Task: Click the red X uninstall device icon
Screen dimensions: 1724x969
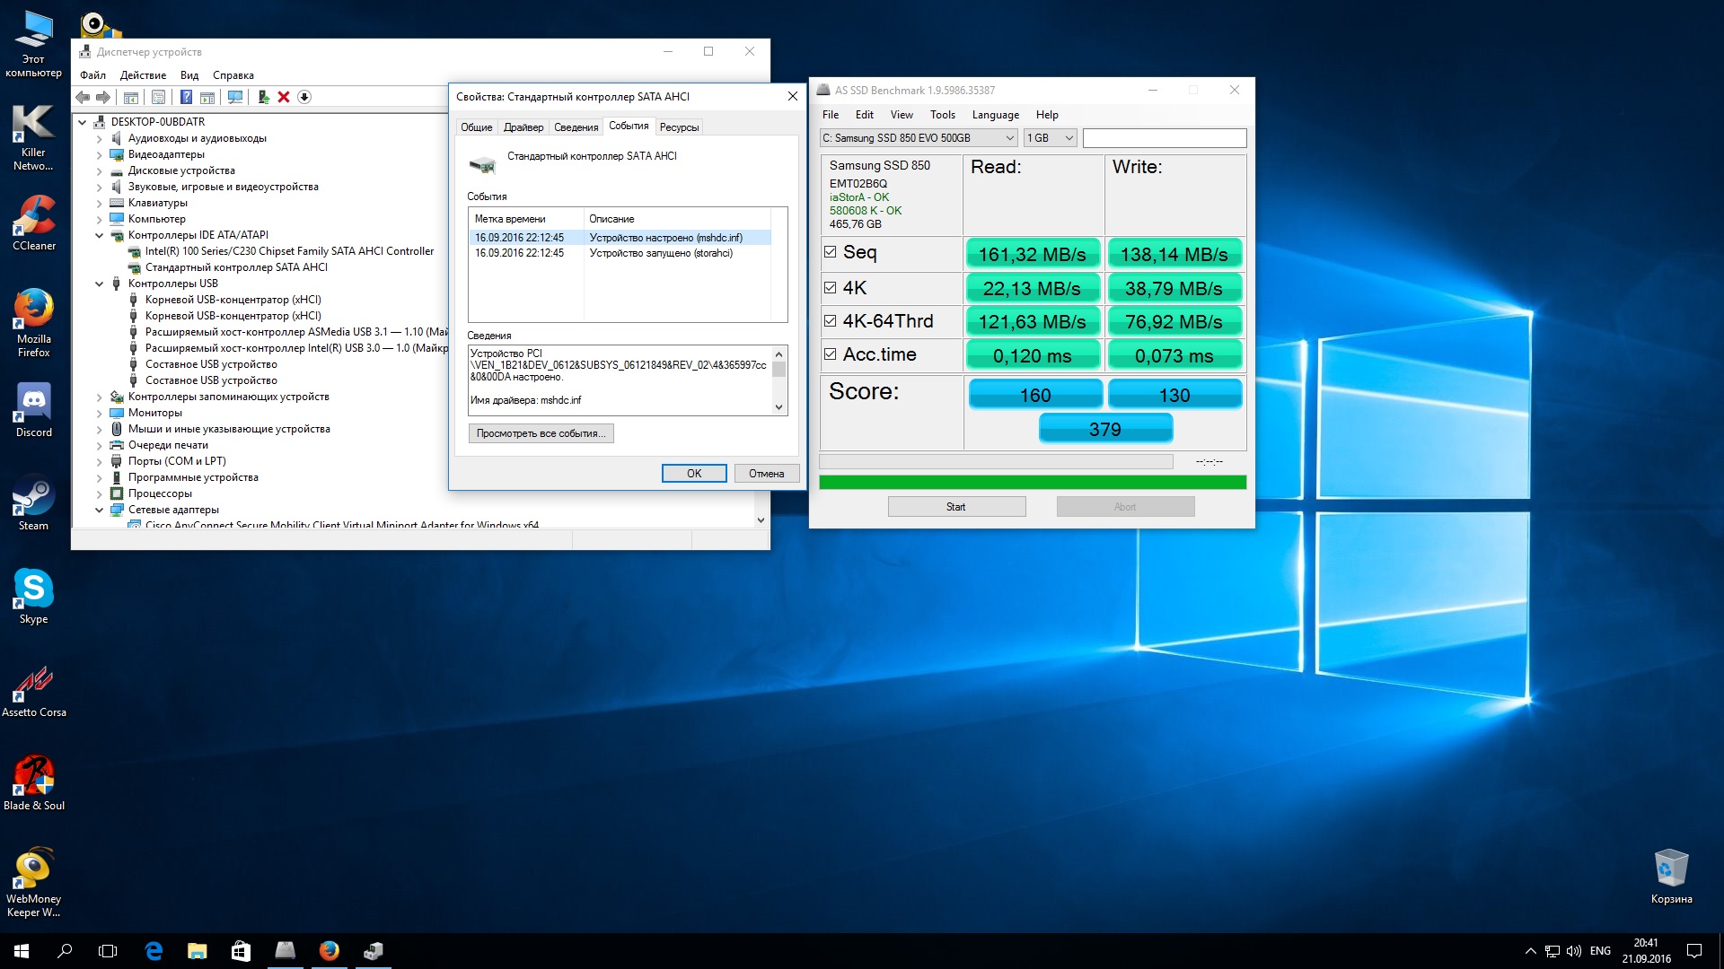Action: pos(284,97)
